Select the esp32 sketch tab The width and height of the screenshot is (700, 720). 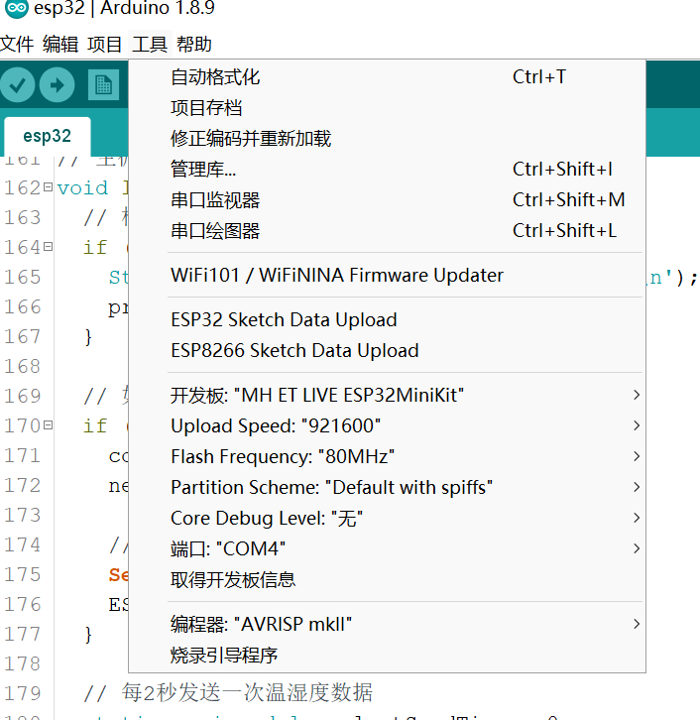click(x=48, y=136)
